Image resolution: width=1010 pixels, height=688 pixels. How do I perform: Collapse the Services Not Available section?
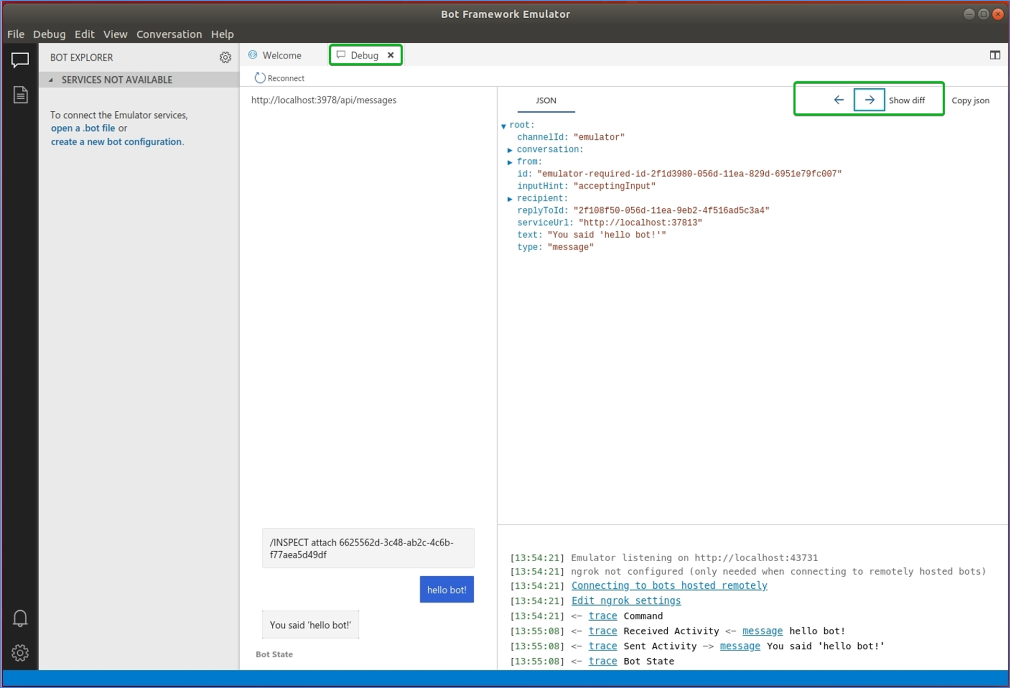pyautogui.click(x=51, y=80)
